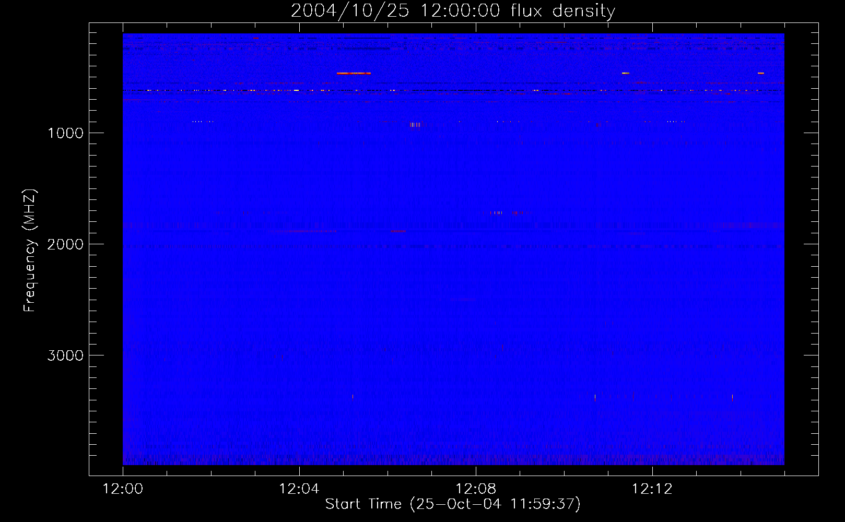Click the long bright red burst near 12:05
Screen dimensions: 845x522
(x=354, y=74)
